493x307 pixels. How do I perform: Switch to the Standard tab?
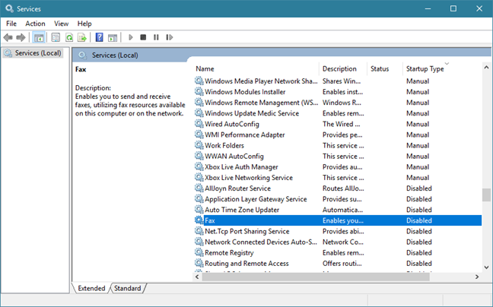click(x=127, y=288)
